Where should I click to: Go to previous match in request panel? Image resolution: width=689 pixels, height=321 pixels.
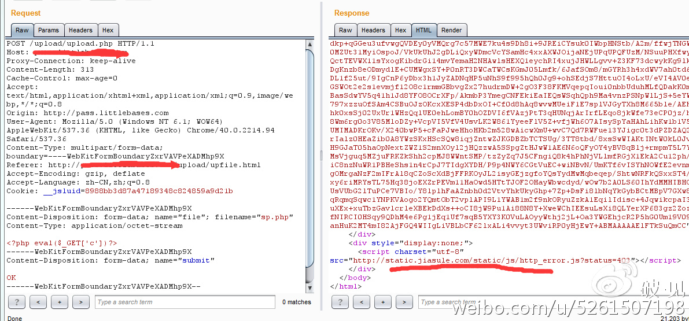coord(38,302)
